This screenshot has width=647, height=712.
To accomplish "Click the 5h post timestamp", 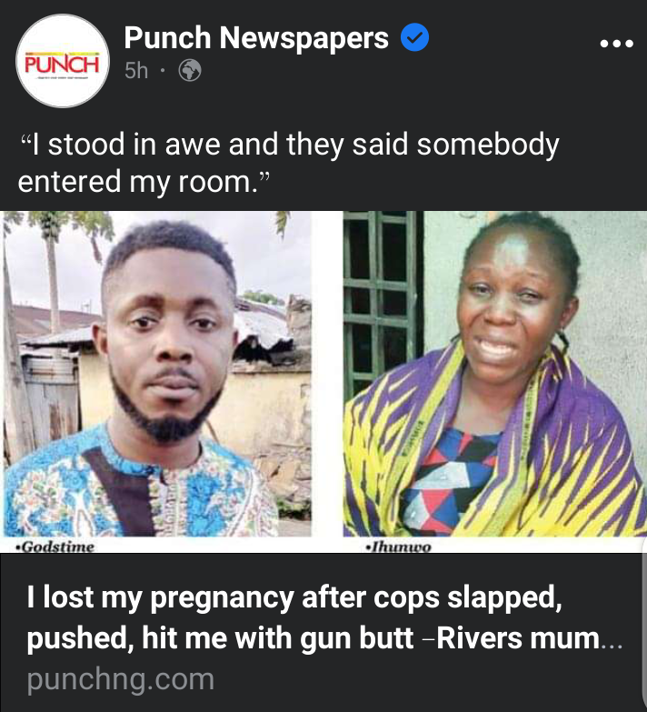I will [136, 70].
